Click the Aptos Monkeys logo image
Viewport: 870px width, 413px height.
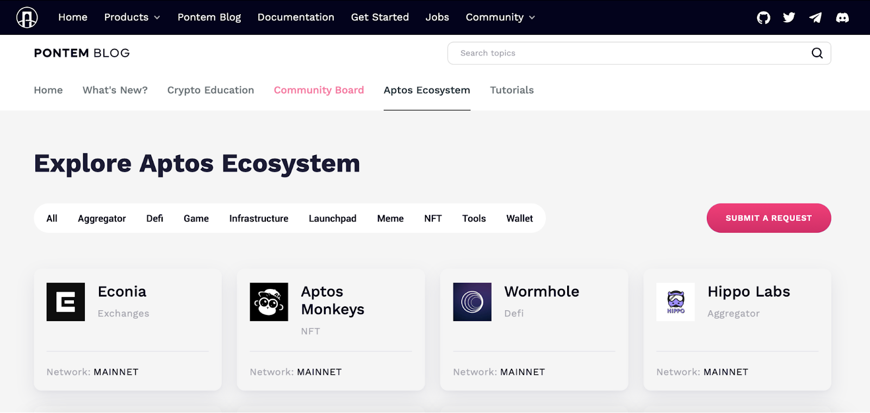(x=269, y=302)
